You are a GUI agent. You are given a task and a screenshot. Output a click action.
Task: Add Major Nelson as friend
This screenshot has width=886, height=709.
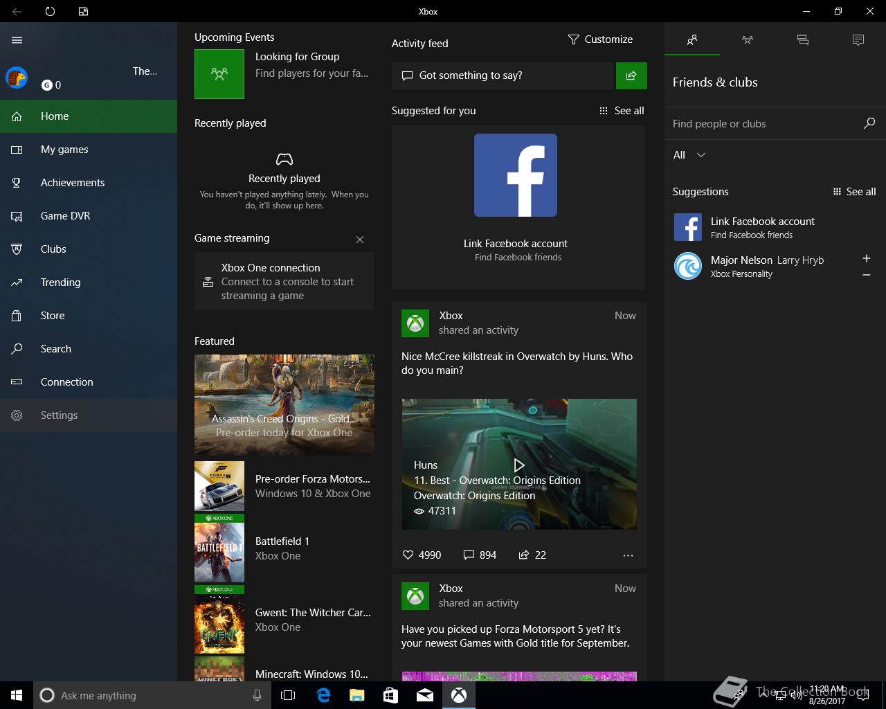click(x=866, y=258)
